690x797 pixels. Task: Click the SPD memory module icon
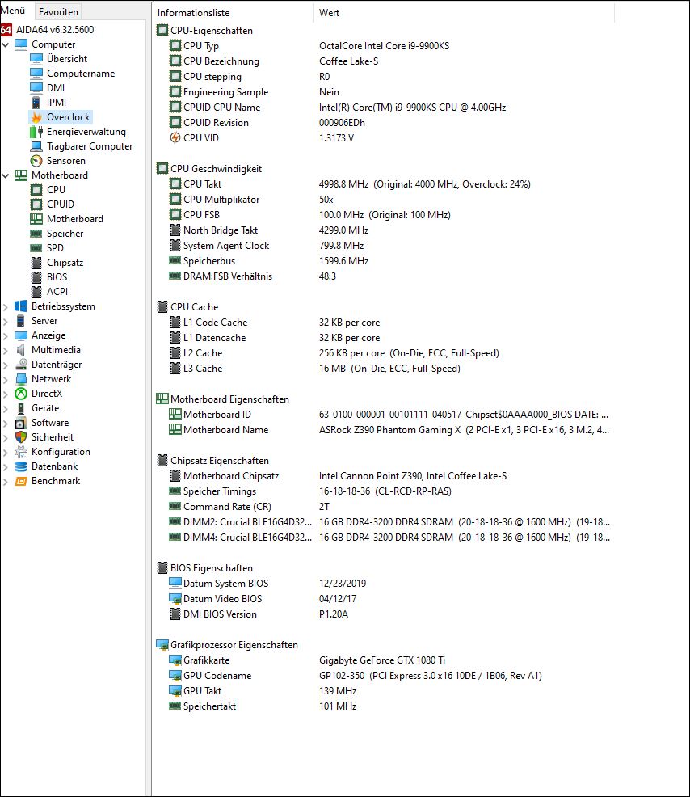(36, 248)
